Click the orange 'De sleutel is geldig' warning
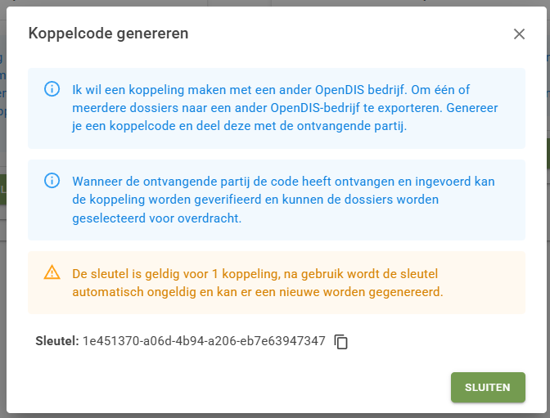This screenshot has width=550, height=418. point(277,283)
